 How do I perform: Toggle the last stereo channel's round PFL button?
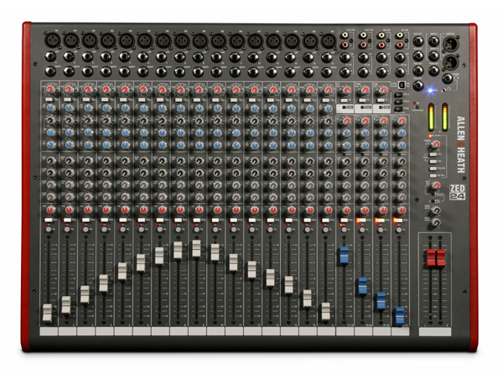pos(399,230)
